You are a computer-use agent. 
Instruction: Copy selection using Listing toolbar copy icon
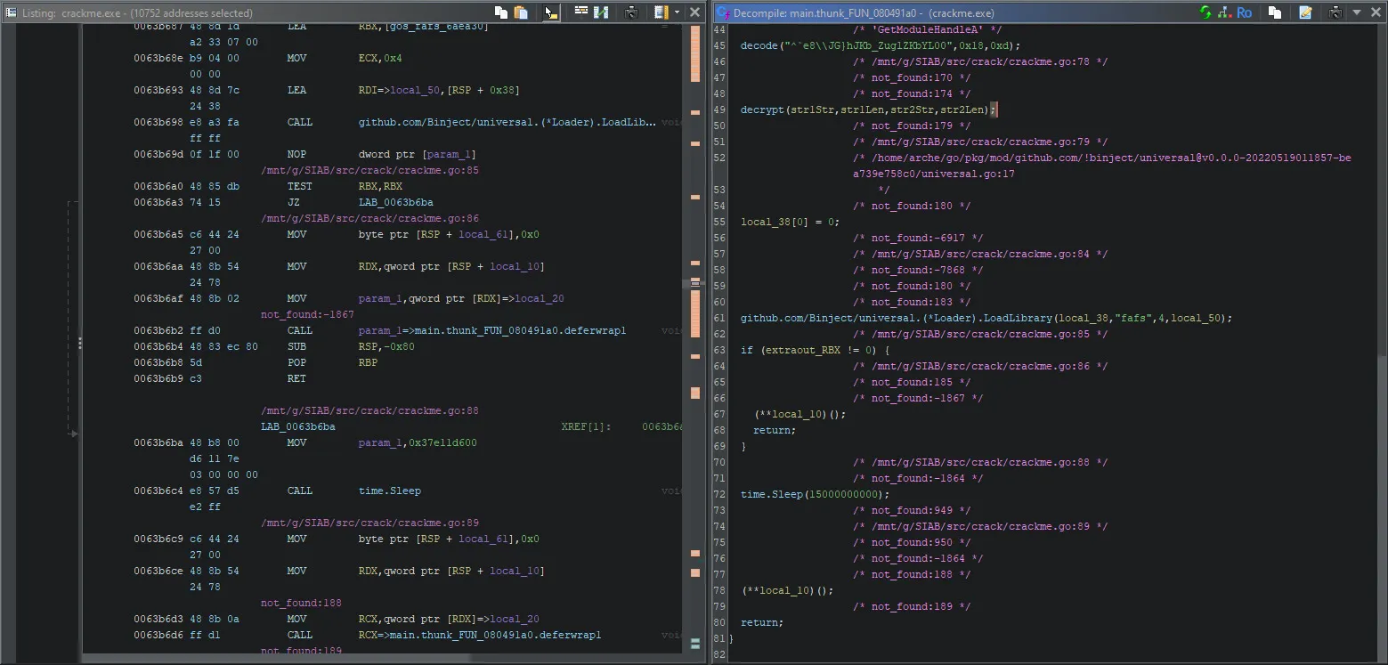pos(501,12)
